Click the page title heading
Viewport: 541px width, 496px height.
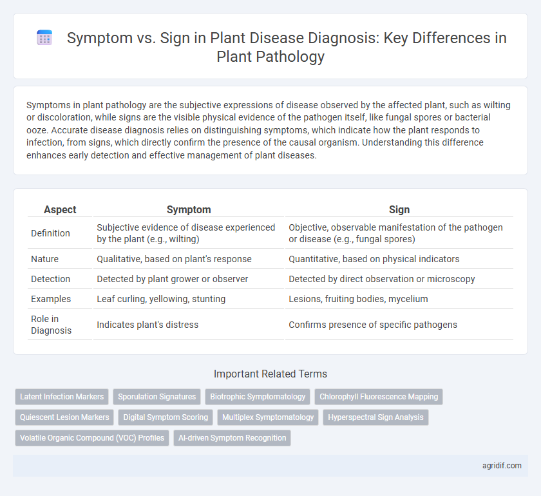pos(270,48)
